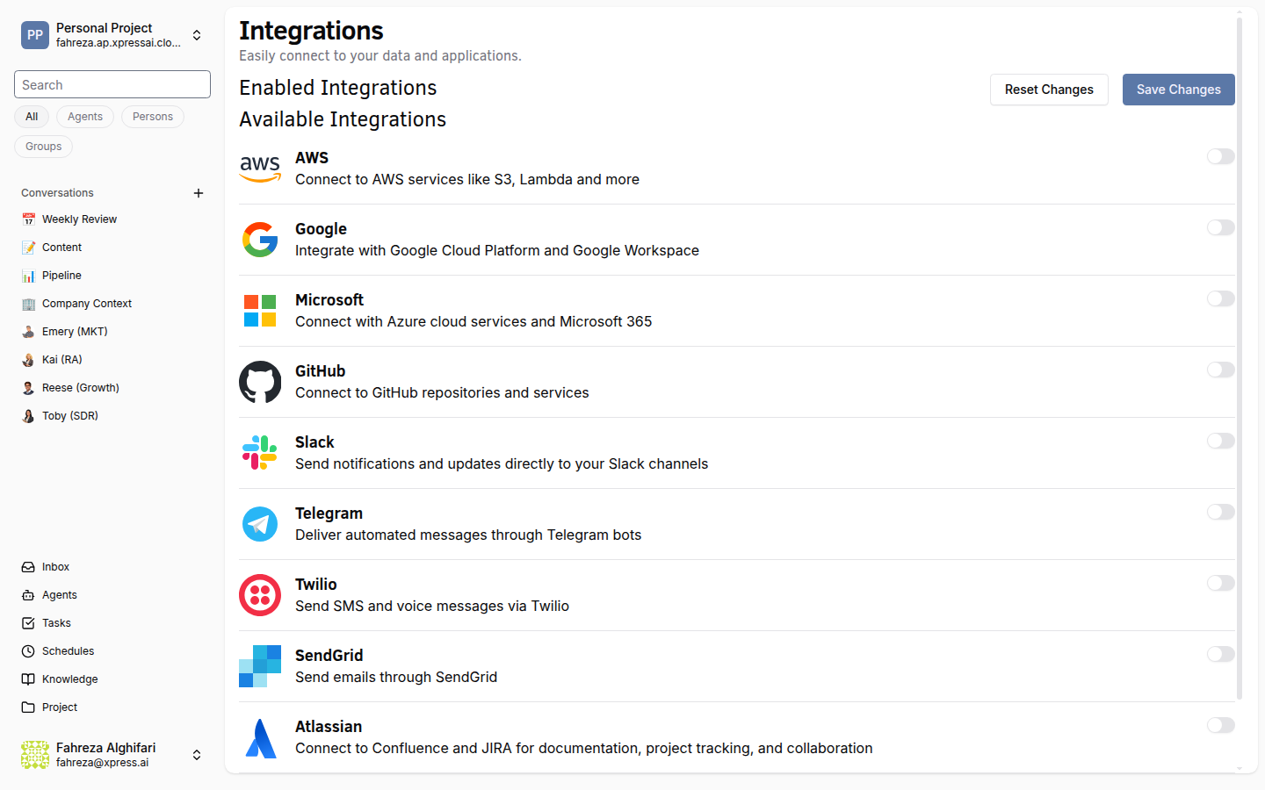Expand the user account menu chevrons
The height and width of the screenshot is (790, 1265).
(x=197, y=755)
